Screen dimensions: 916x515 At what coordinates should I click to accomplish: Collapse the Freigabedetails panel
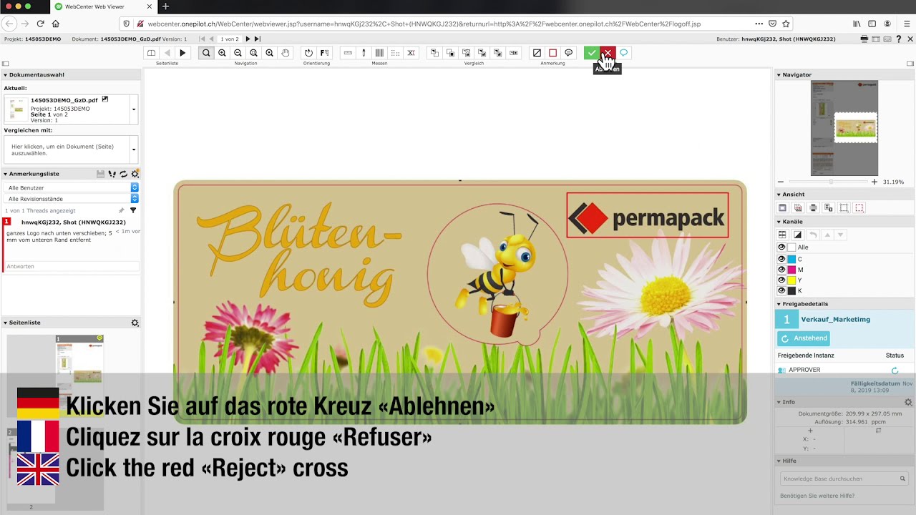click(x=779, y=304)
